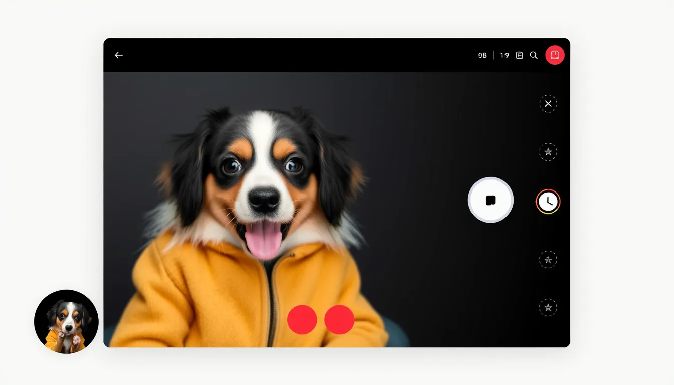Dismiss the sidebar with the X icon
Image resolution: width=674 pixels, height=385 pixels.
(548, 104)
